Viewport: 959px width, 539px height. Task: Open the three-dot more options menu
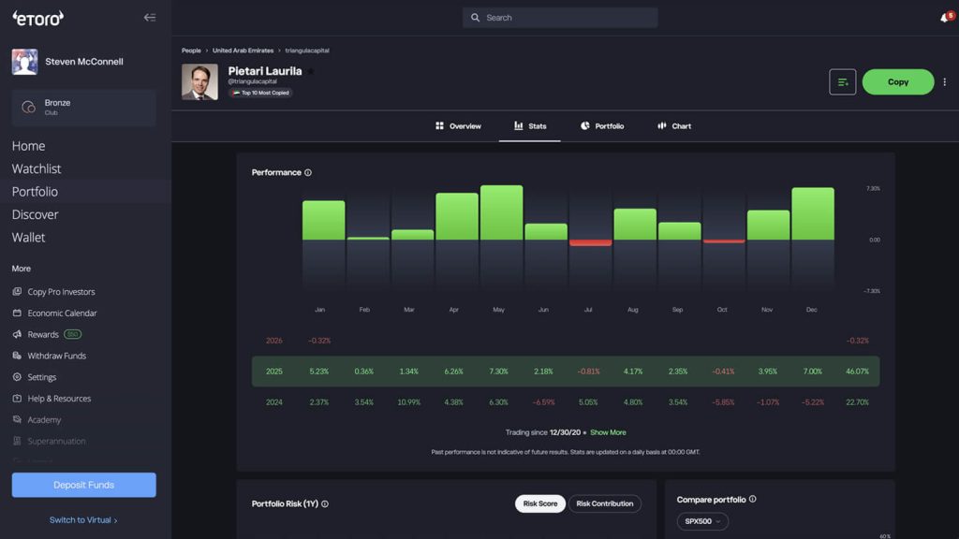944,82
